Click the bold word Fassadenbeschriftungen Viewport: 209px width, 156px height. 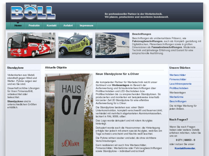(x=167, y=47)
